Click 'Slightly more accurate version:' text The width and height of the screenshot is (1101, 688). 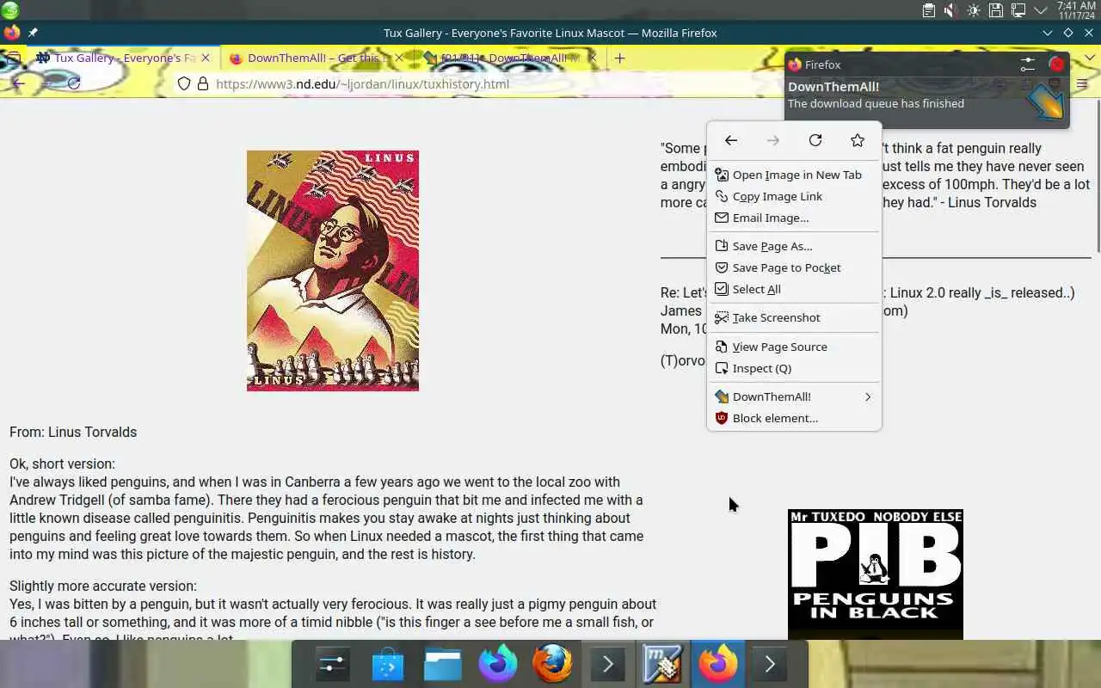pos(103,586)
